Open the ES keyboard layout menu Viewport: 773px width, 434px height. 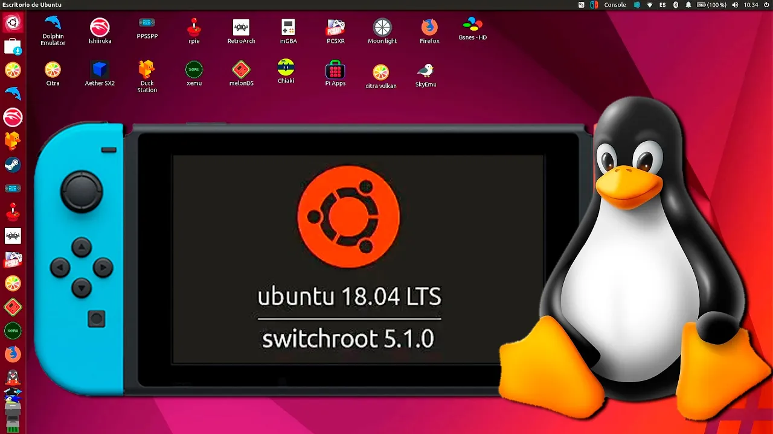[662, 5]
